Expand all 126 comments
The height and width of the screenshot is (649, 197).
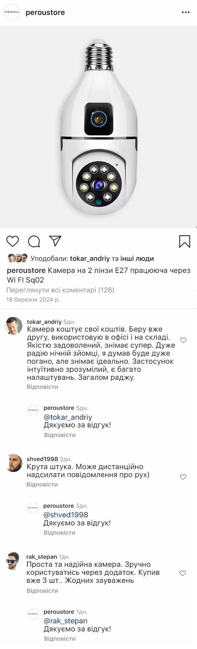tap(60, 290)
